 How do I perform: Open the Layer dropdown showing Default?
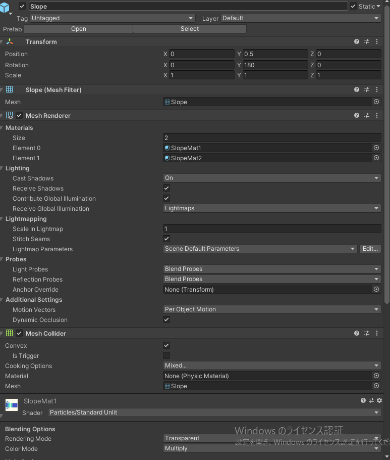point(301,18)
